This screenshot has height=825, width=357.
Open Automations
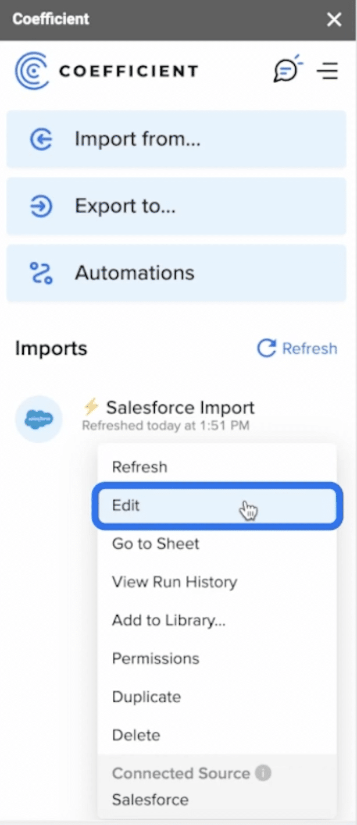[x=176, y=273]
